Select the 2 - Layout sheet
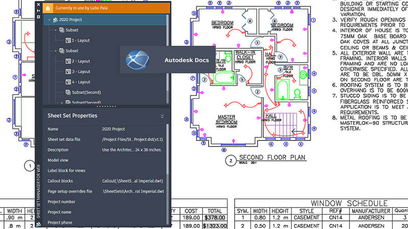408x229 pixels. click(81, 61)
